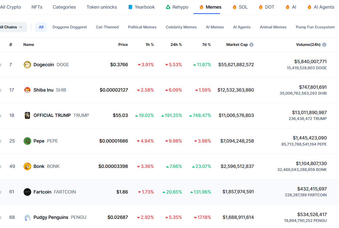Click the Pudgy Penguins coin logo

[x=27, y=217]
